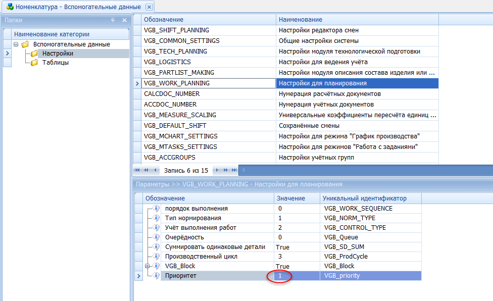Image resolution: width=493 pixels, height=301 pixels.
Task: Close the Номенклатура document tab
Action: (x=149, y=7)
